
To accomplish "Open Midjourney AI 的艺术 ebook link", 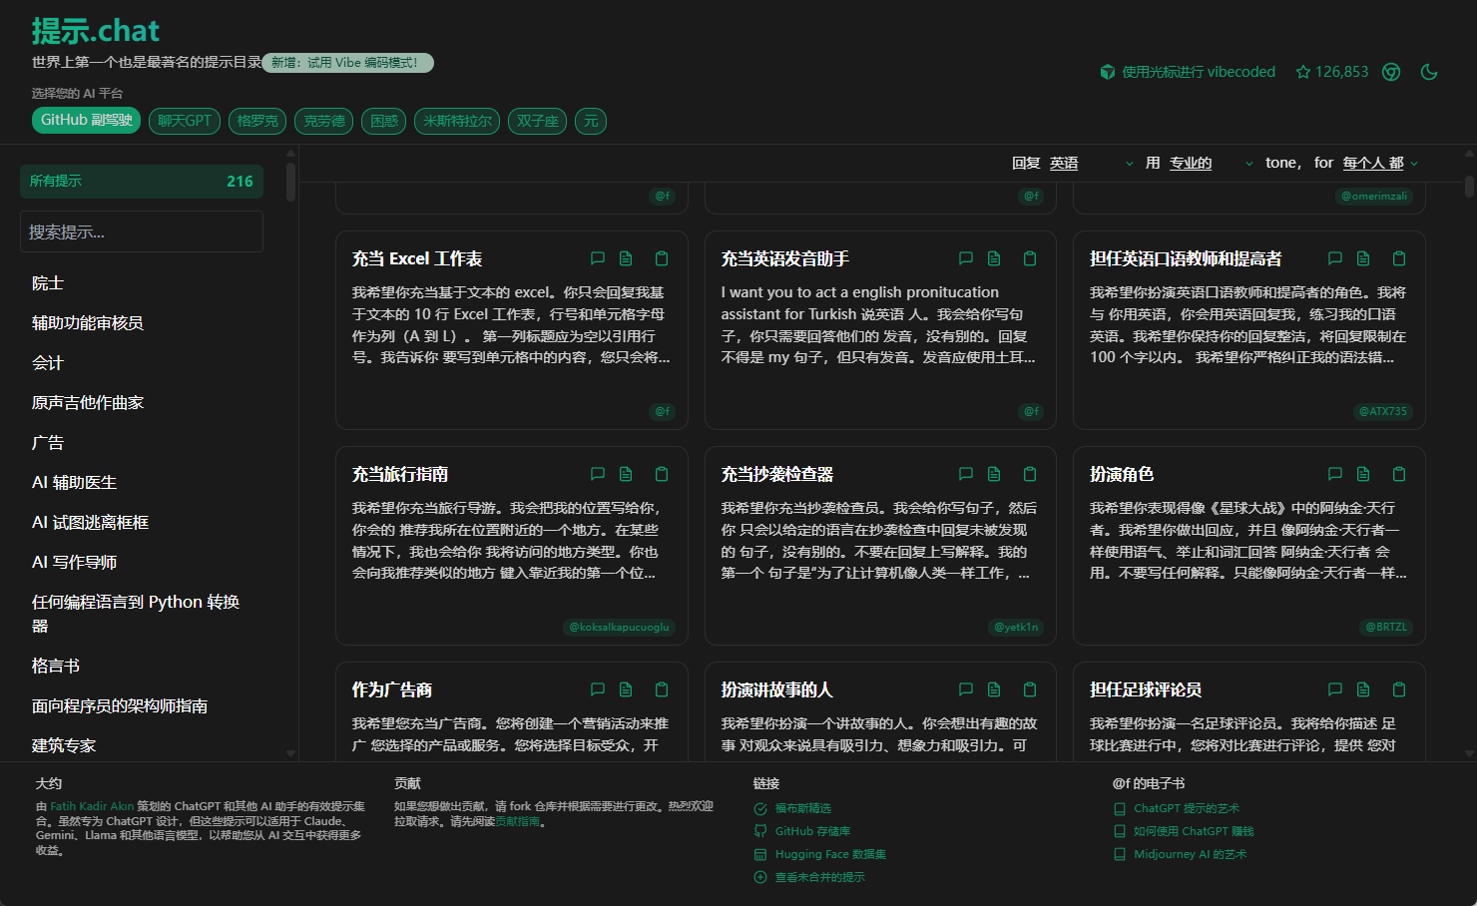I will click(x=1190, y=854).
